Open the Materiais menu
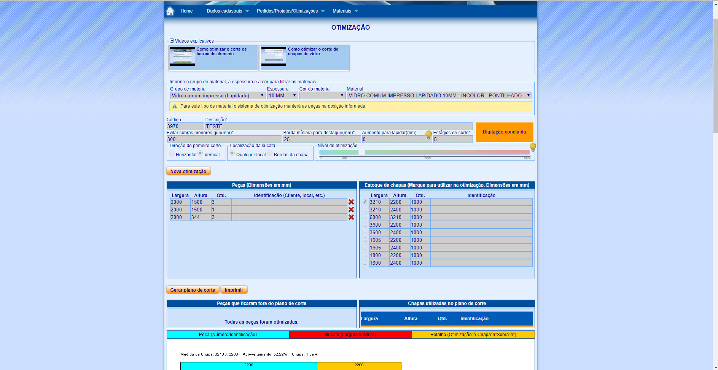This screenshot has height=370, width=718. 345,11
